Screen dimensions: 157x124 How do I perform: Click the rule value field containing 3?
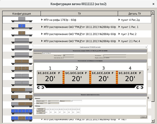pyautogui.click(x=77, y=101)
